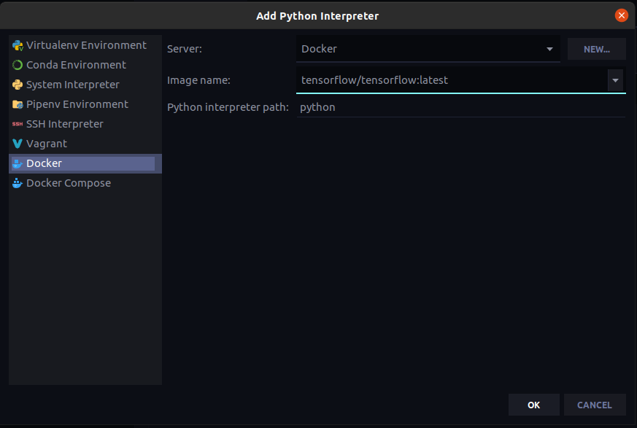Click the System Interpreter python icon
637x428 pixels.
click(x=18, y=85)
